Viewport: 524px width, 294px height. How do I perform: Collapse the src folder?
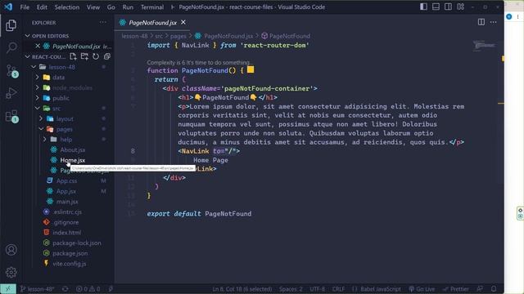(x=38, y=109)
